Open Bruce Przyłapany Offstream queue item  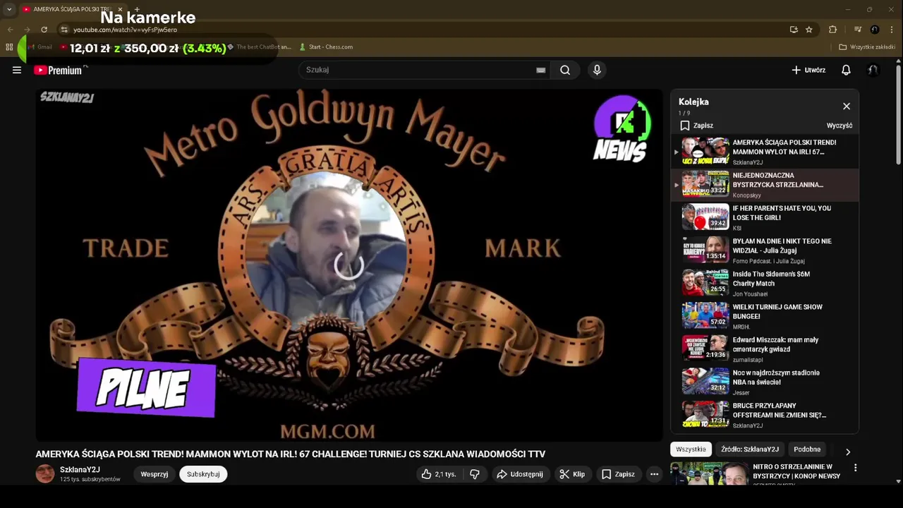click(765, 415)
